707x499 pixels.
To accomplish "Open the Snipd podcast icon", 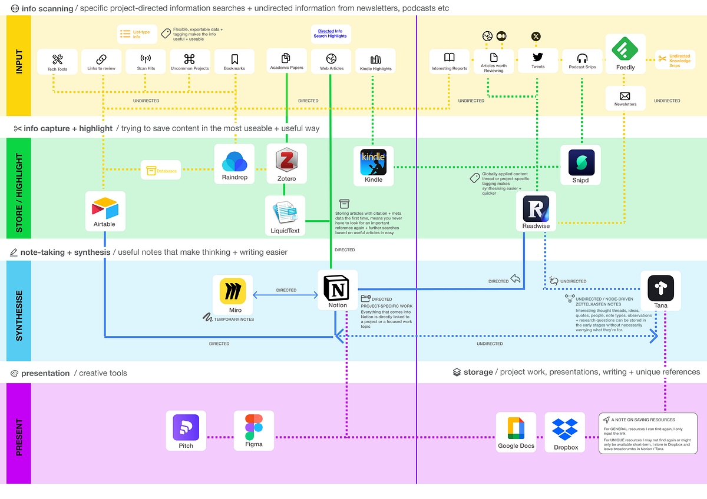I will tap(580, 162).
